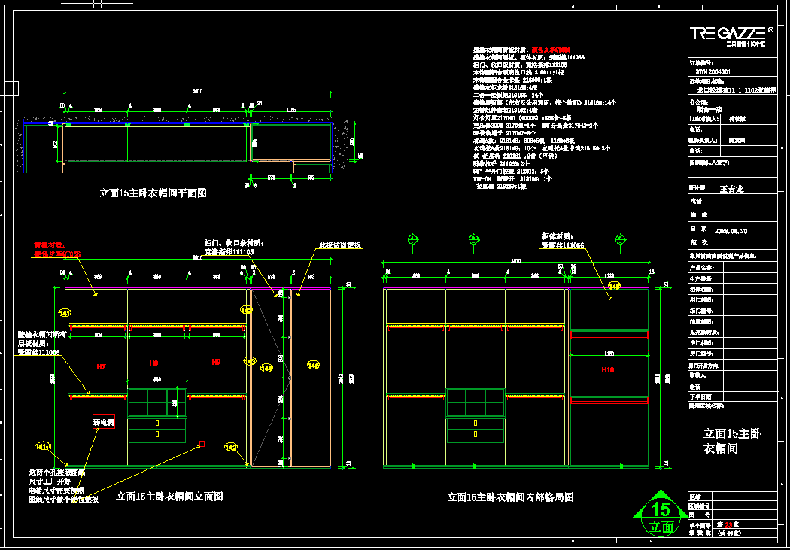
Task: Select the note '此板做固定板'
Action: (x=340, y=245)
